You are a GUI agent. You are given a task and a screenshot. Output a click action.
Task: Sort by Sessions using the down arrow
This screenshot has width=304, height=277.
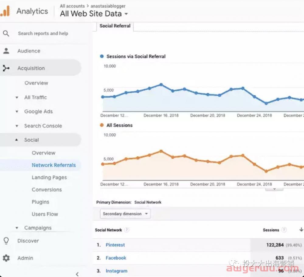301,230
